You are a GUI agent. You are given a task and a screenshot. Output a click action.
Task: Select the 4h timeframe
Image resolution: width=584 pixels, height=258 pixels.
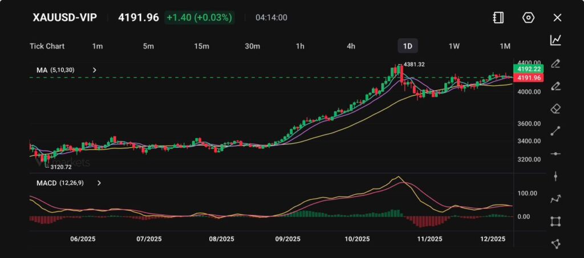[351, 46]
